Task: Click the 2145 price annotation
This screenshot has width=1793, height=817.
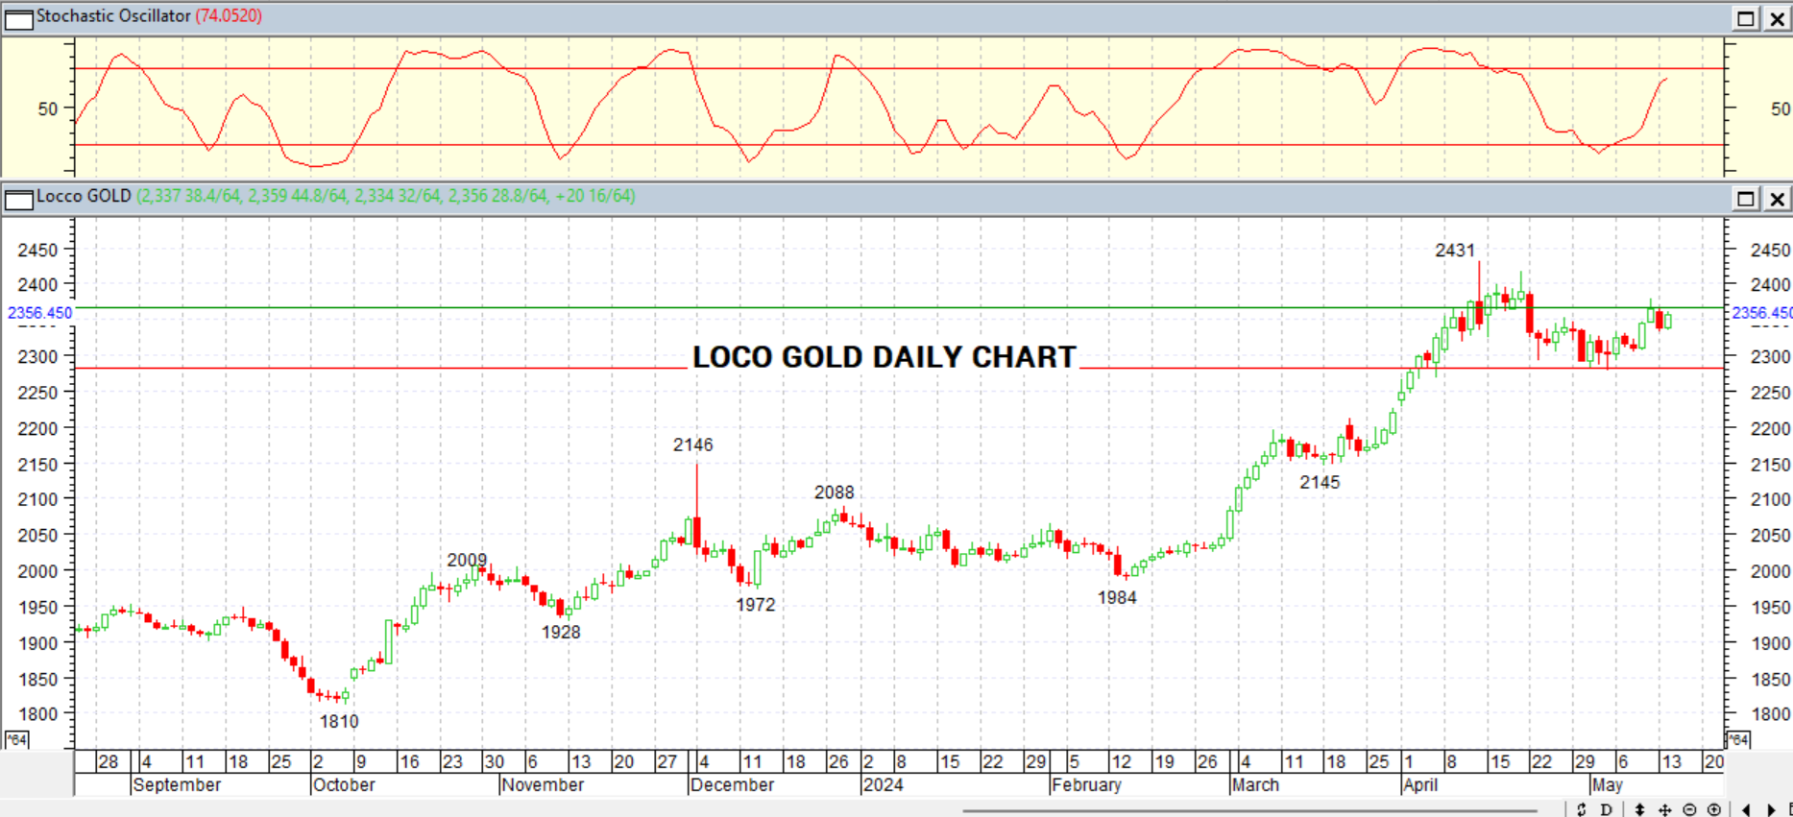Action: (x=1320, y=483)
